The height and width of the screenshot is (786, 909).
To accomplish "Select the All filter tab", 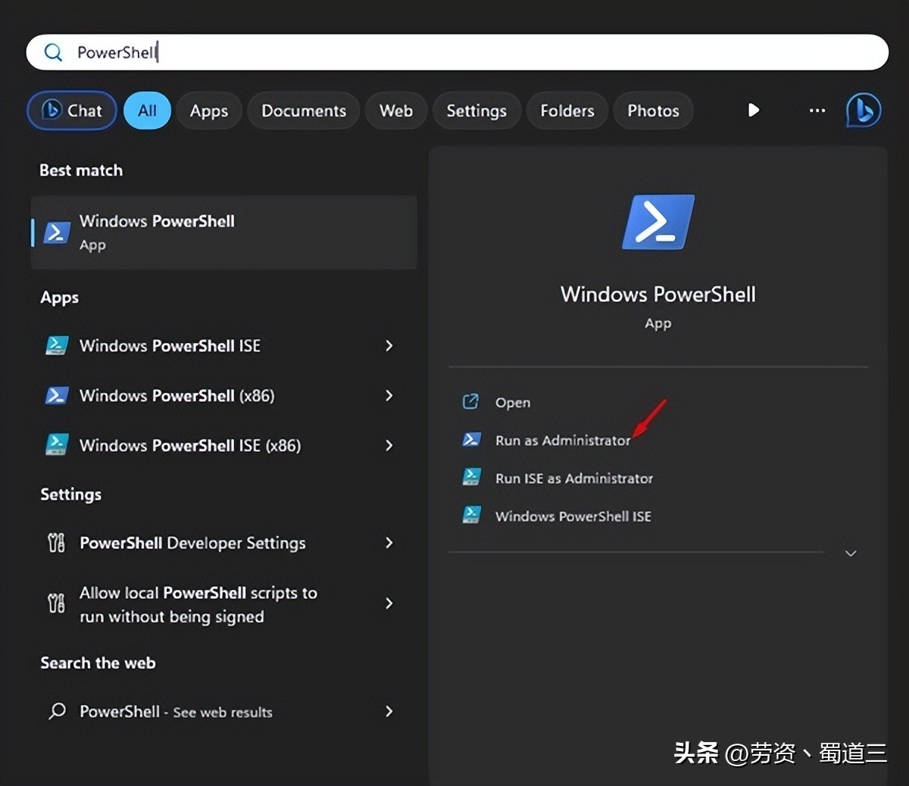I will tap(147, 111).
